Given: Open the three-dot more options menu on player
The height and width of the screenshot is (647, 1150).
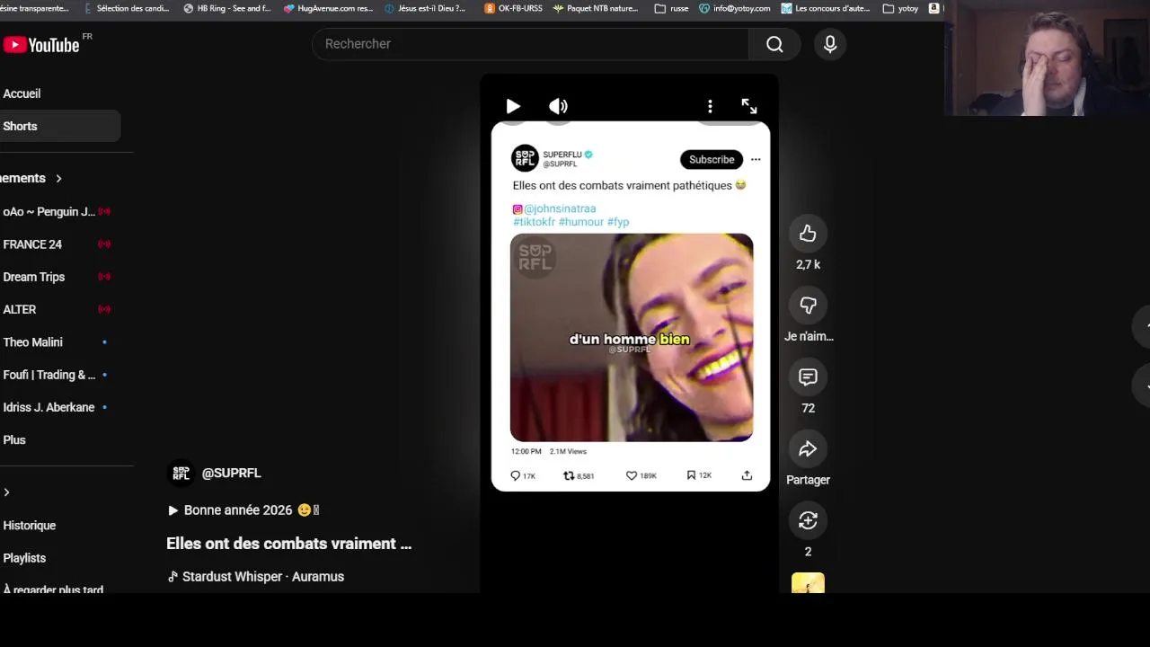Looking at the screenshot, I should click(x=710, y=106).
